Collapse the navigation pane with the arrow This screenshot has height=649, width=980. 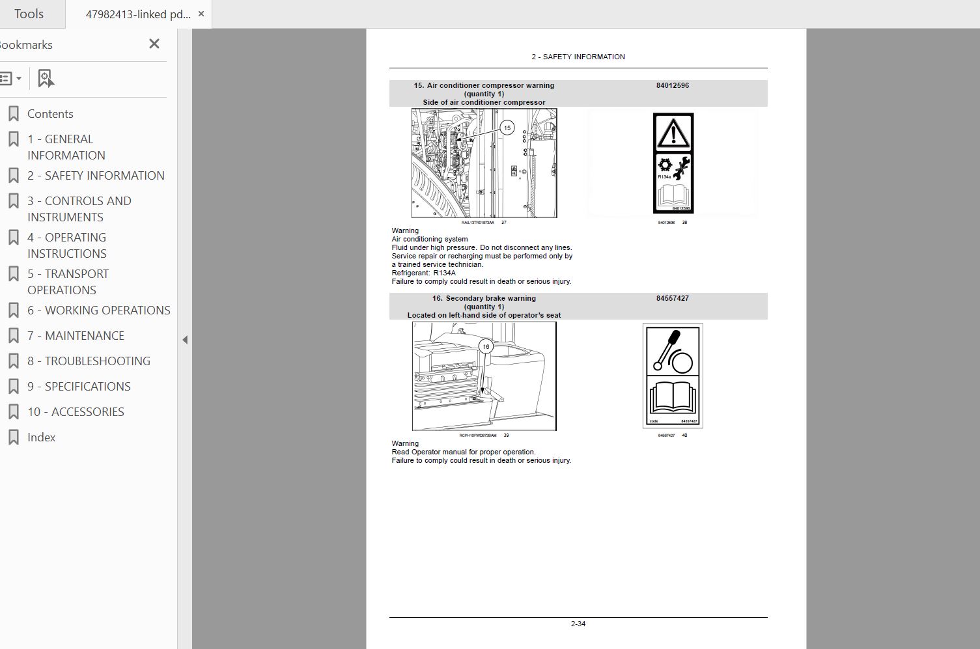[185, 340]
